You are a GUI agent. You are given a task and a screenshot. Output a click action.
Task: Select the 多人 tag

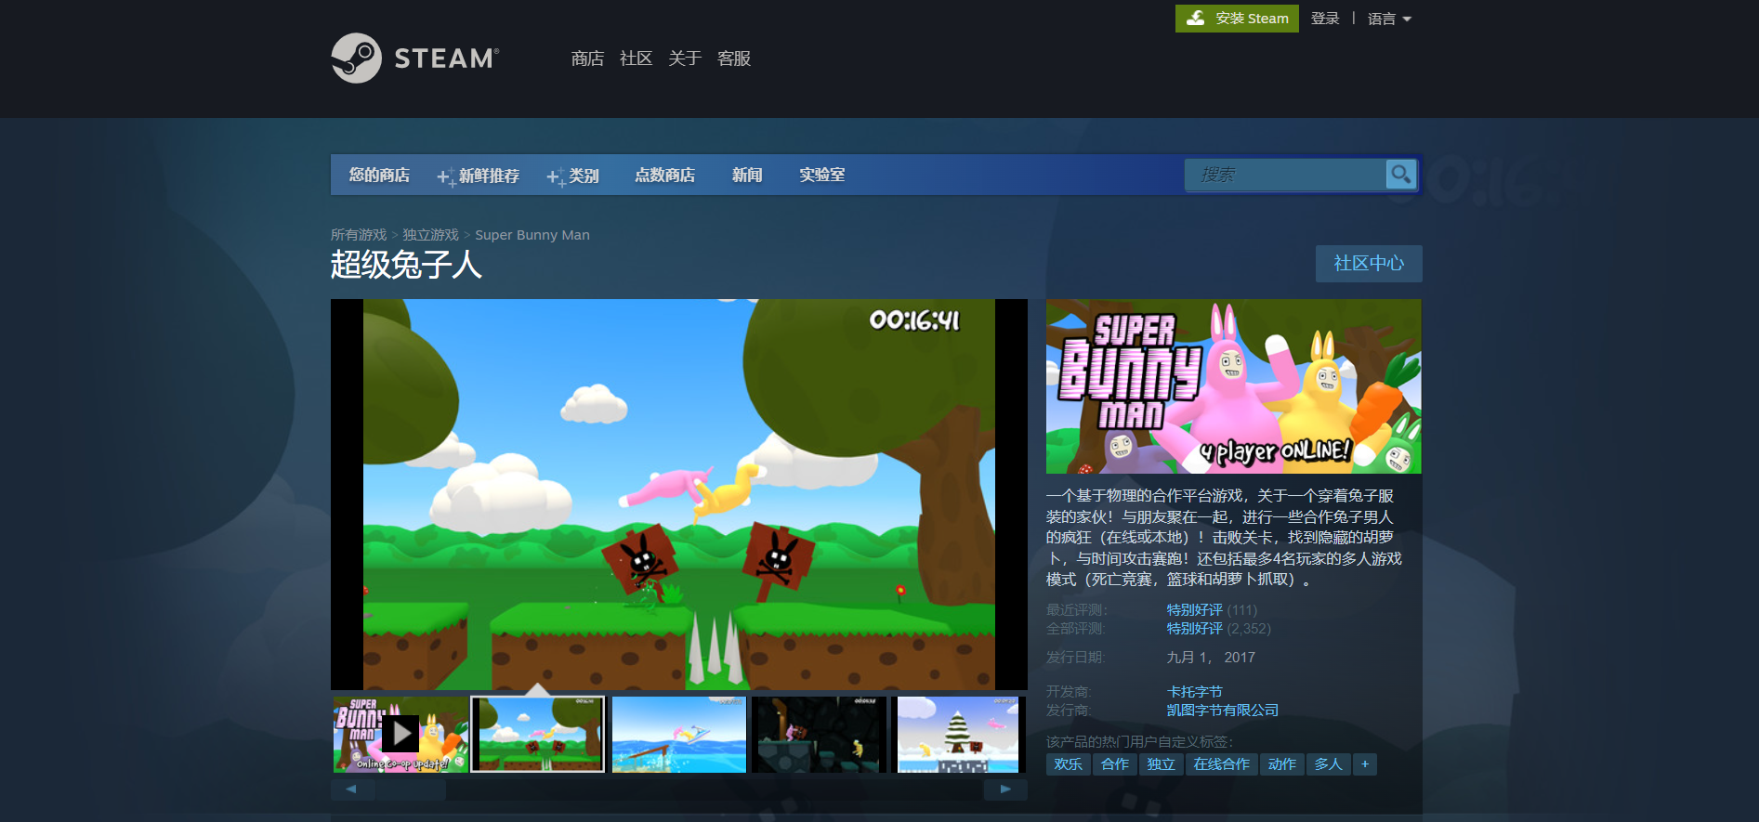click(x=1329, y=764)
